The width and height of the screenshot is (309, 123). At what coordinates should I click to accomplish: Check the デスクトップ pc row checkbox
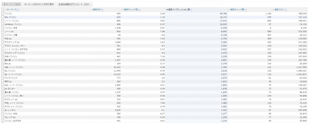(x=2, y=42)
